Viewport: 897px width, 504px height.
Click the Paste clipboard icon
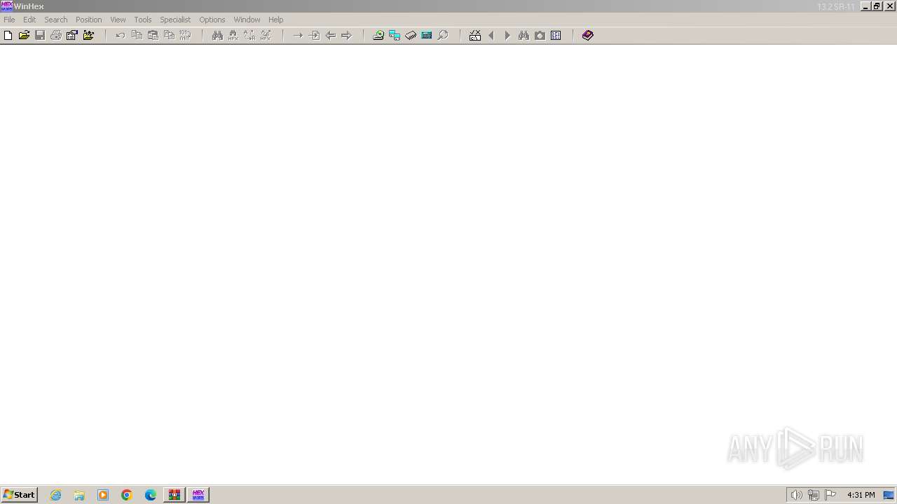[x=153, y=35]
